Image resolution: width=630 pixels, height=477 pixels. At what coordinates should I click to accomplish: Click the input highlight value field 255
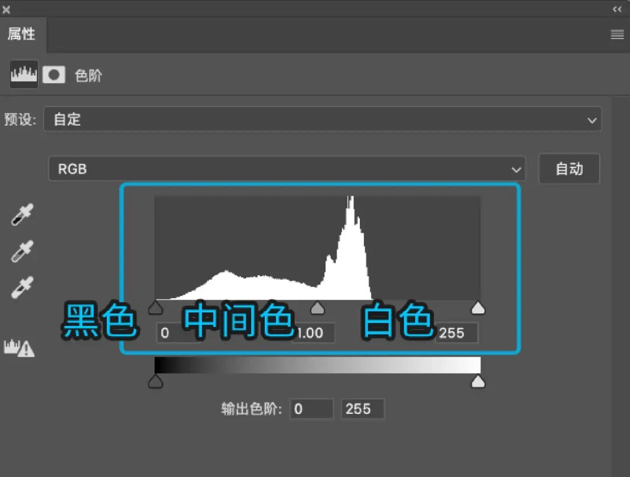pos(457,333)
